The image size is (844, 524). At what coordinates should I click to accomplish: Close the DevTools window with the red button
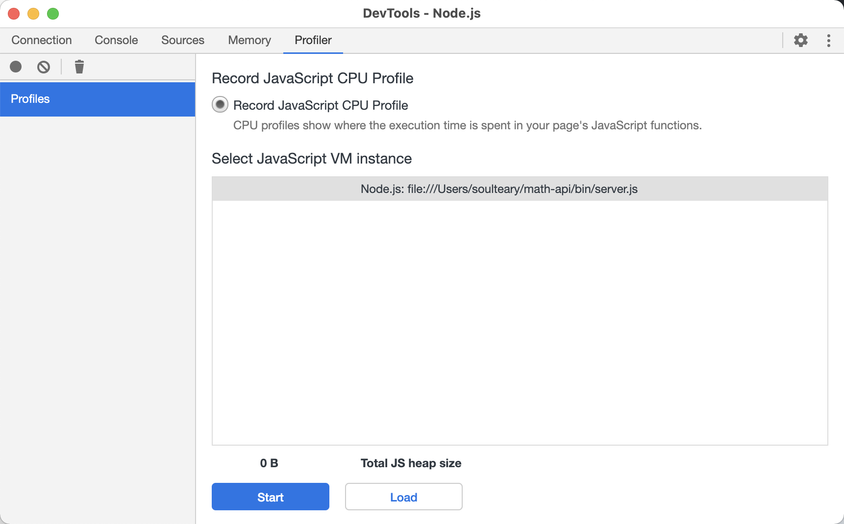tap(14, 14)
